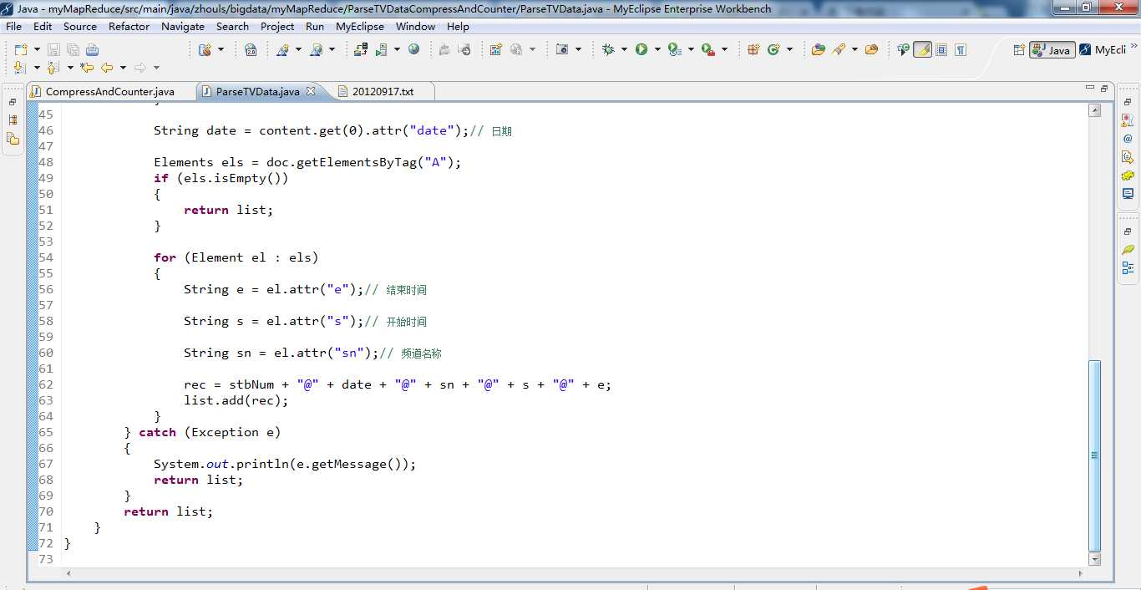Click the Save All icon
Viewport: 1141px width, 590px height.
coord(73,49)
